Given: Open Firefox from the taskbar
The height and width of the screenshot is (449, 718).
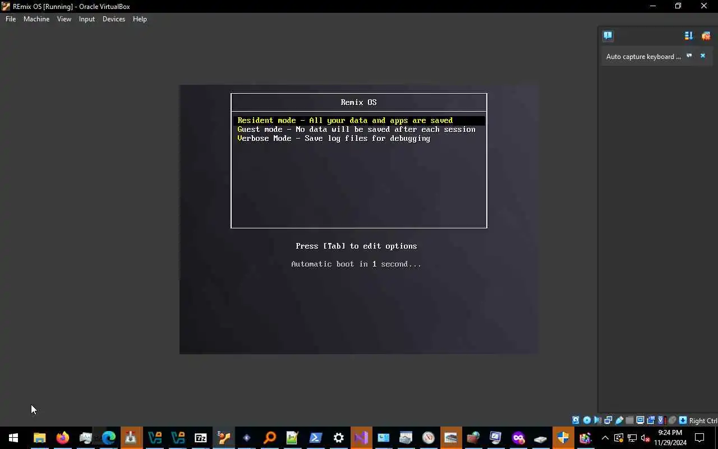Looking at the screenshot, I should click(63, 438).
